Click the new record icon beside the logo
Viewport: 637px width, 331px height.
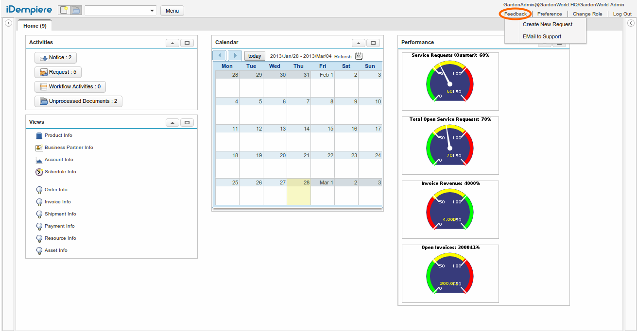(64, 11)
